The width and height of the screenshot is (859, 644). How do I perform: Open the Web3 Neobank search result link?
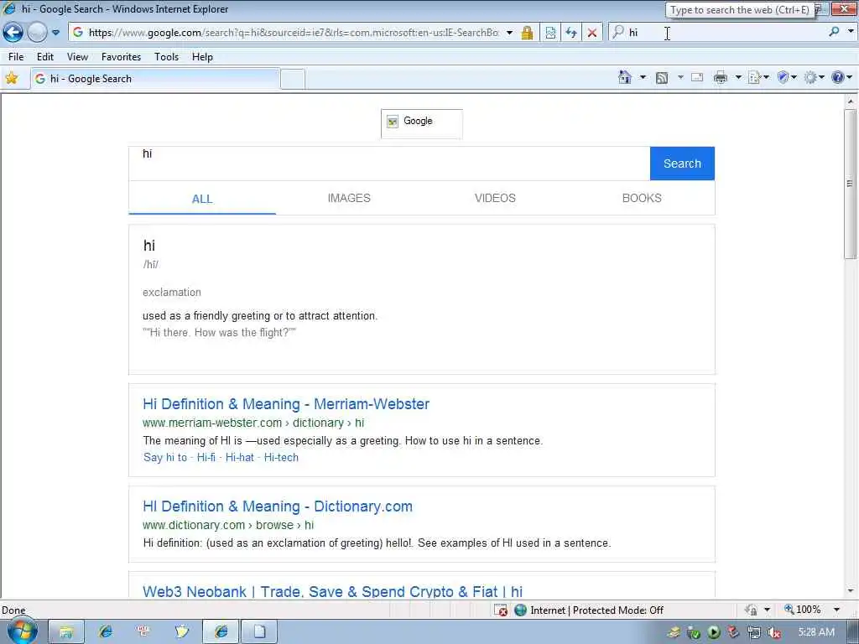pos(332,591)
